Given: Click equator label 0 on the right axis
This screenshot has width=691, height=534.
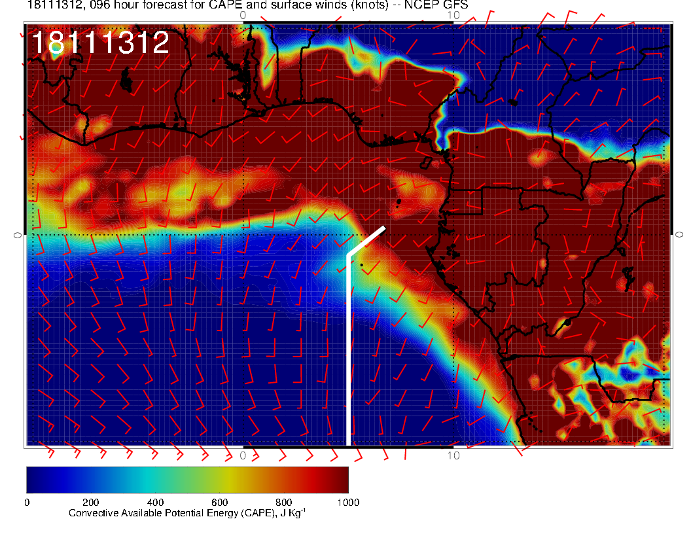Looking at the screenshot, I should pyautogui.click(x=679, y=235).
